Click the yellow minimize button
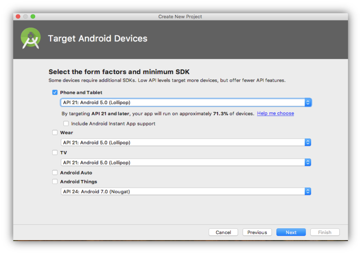 coord(25,16)
